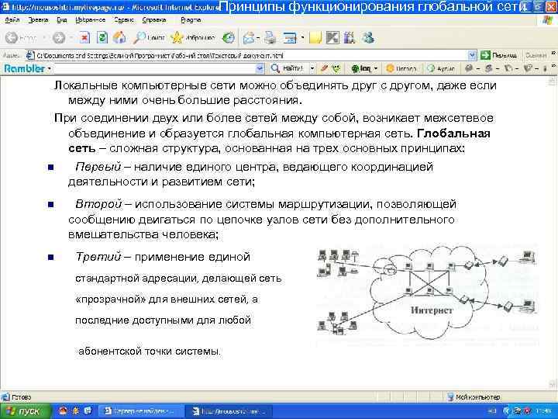
Task: Print the page with printer icon
Action: [x=270, y=38]
